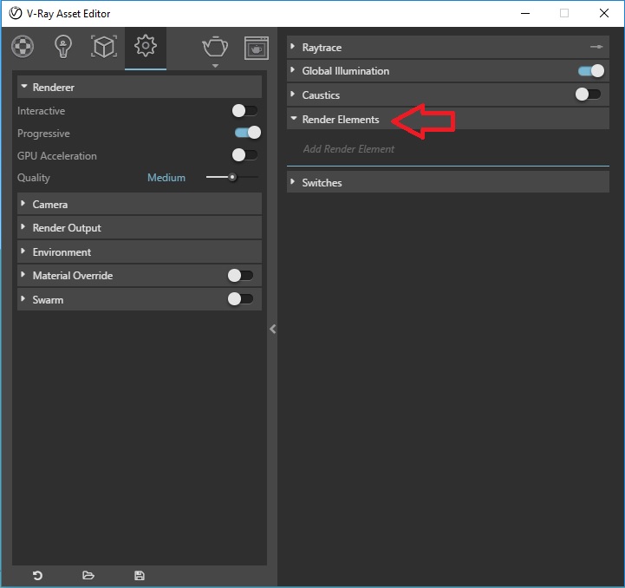Adjust the Quality slider handle
This screenshot has height=588, width=625.
232,177
